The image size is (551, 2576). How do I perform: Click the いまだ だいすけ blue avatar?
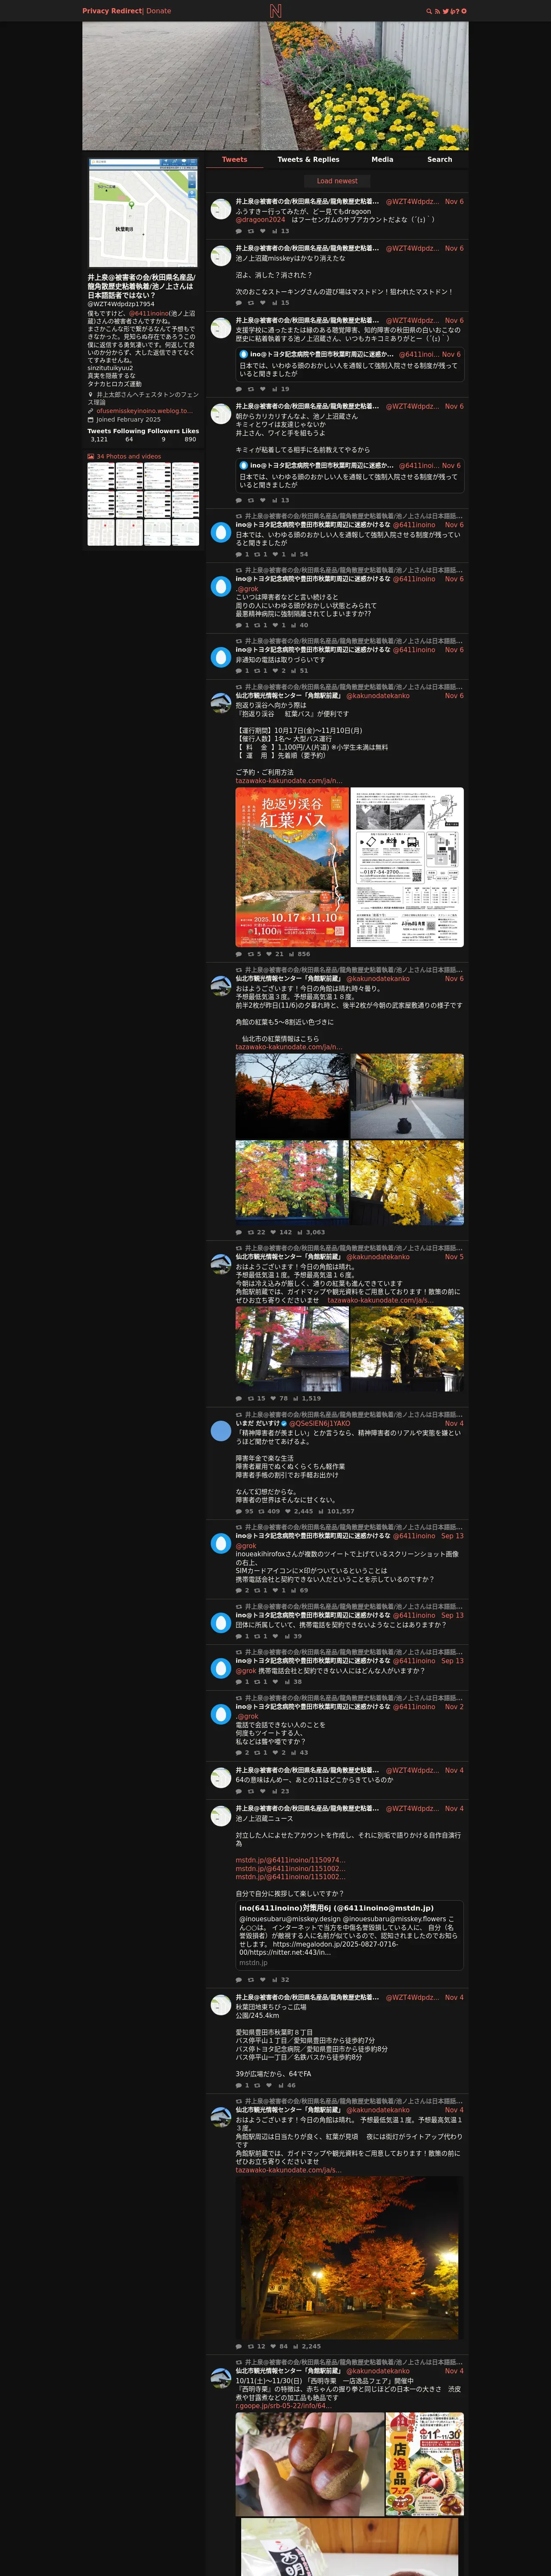click(221, 1431)
